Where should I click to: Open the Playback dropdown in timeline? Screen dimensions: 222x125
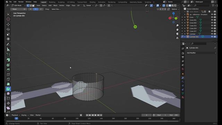[16, 115]
